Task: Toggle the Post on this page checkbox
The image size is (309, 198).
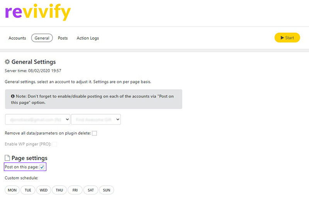Action: [x=42, y=167]
